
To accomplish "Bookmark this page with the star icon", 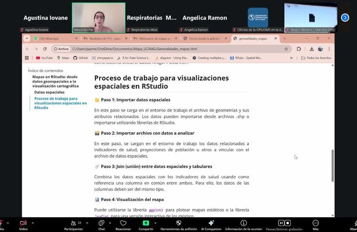I will pos(286,49).
